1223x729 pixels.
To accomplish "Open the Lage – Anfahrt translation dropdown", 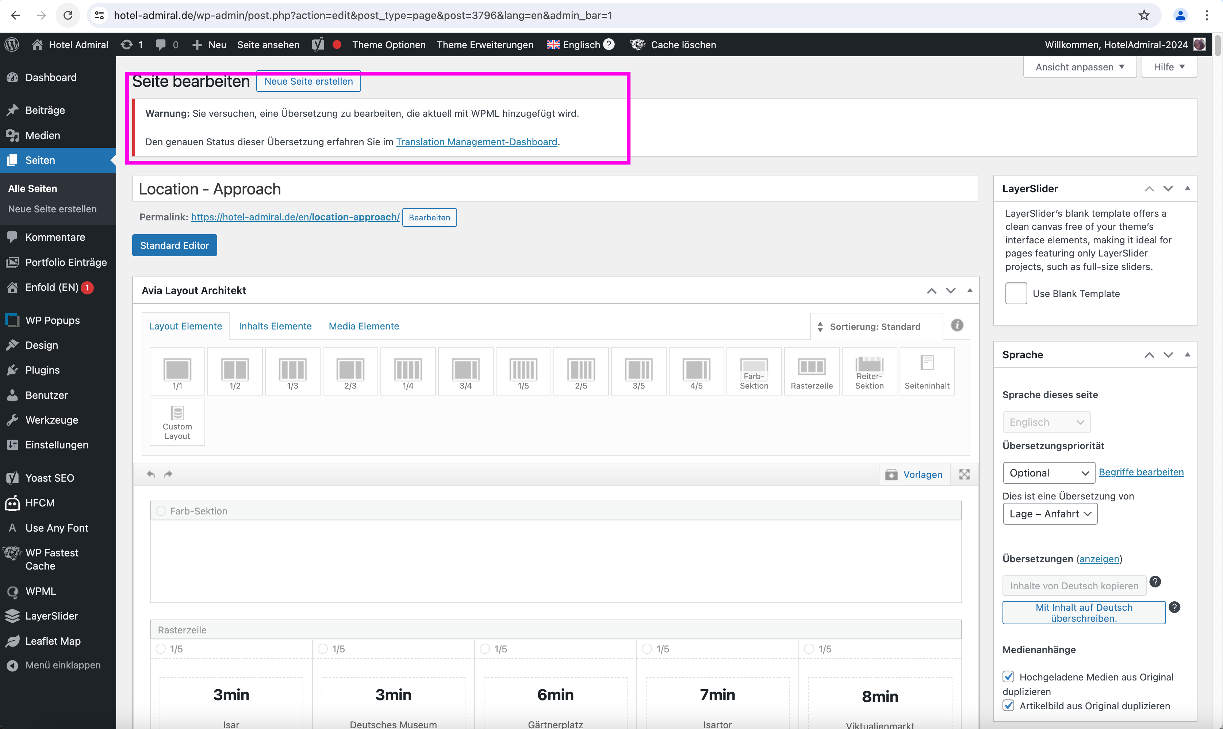I will (x=1050, y=514).
